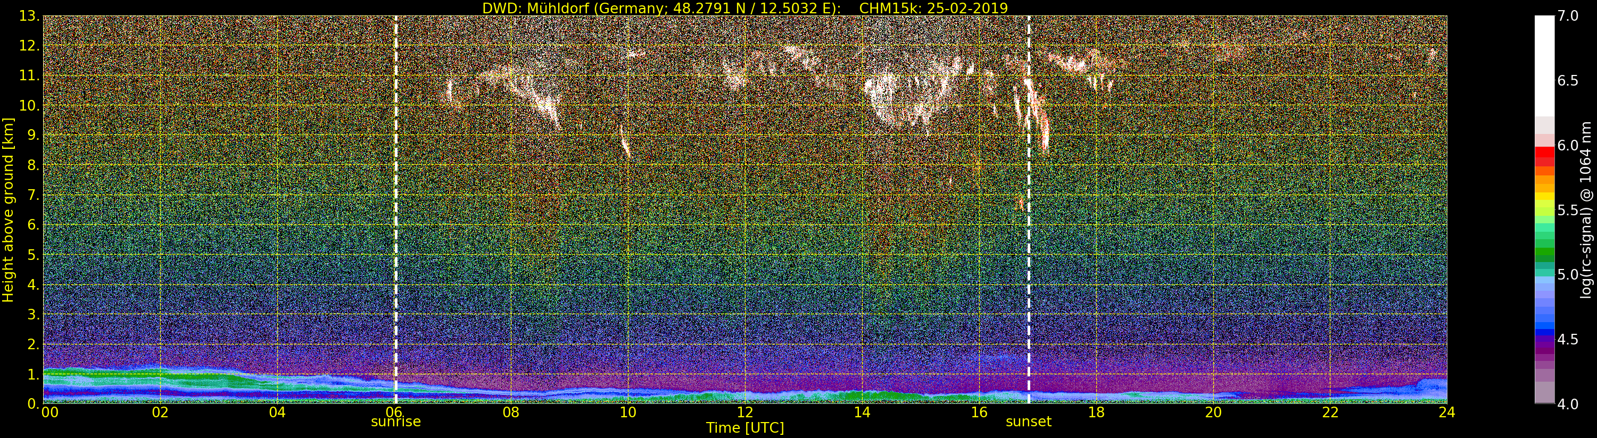Click time axis tick label '18'

click(1096, 412)
